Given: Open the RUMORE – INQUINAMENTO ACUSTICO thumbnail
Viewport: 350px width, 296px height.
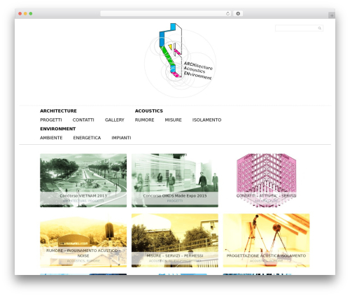Looking at the screenshot, I should coord(83,241).
